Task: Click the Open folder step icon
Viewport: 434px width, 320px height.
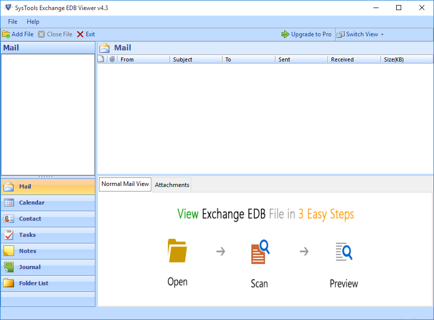Action: 178,250
